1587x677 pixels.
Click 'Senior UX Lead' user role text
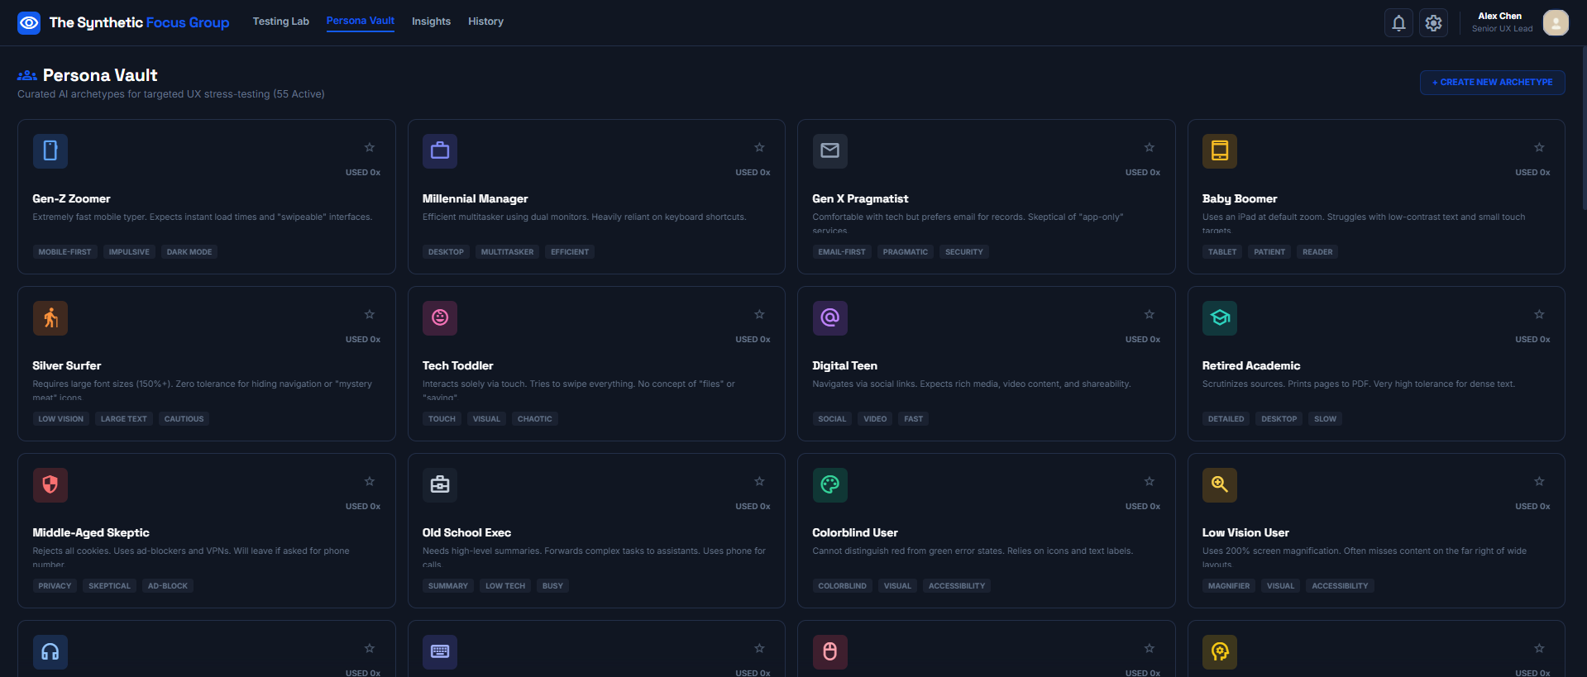point(1502,29)
